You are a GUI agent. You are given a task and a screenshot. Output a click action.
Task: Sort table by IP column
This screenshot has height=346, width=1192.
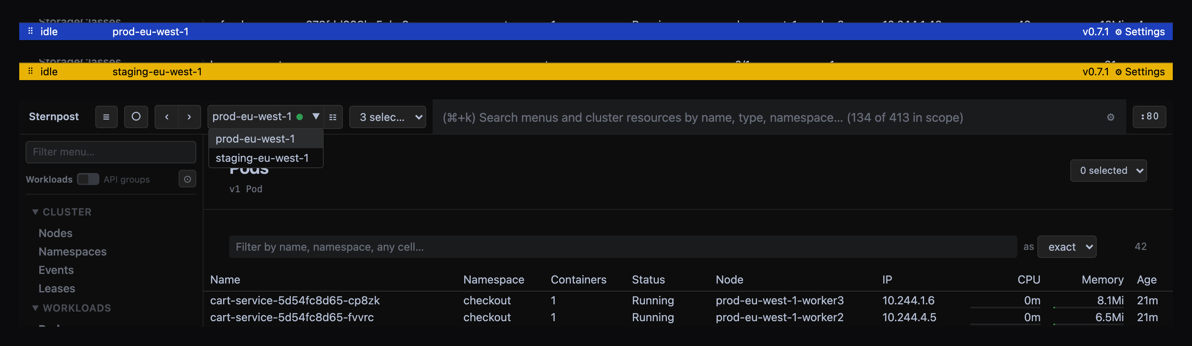click(x=887, y=280)
